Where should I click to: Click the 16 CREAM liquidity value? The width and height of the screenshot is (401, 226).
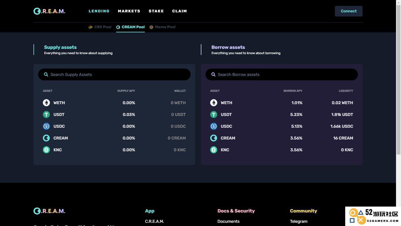pos(343,138)
